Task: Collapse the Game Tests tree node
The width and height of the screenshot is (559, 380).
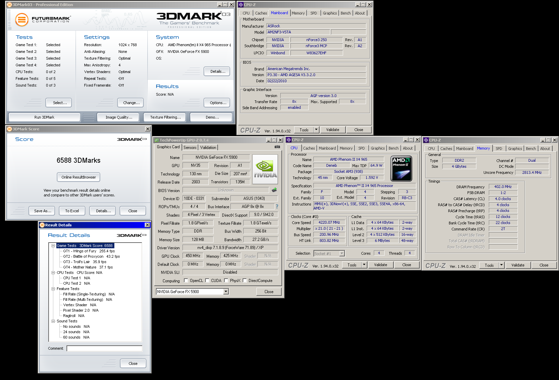Action: pyautogui.click(x=53, y=246)
